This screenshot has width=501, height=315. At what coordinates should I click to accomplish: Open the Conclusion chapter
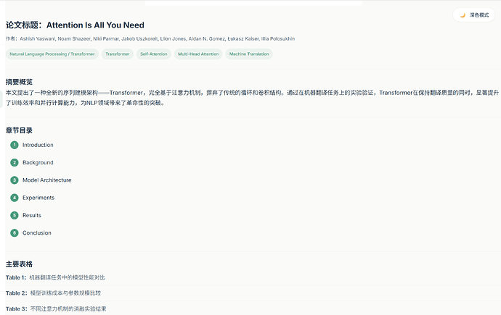coord(37,233)
